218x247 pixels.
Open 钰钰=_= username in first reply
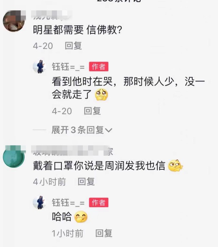(x=68, y=67)
